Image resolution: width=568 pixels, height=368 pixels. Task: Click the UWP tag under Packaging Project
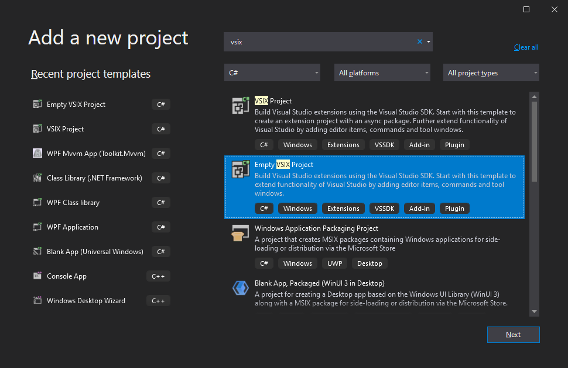point(334,263)
